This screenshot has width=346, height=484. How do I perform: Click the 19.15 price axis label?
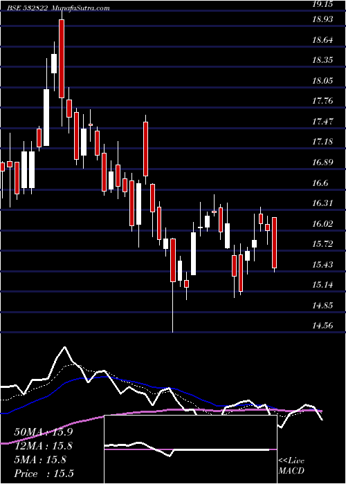pyautogui.click(x=324, y=4)
